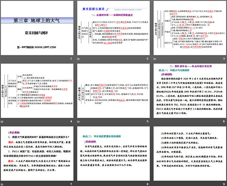Click slide number label '8'

point(147,184)
